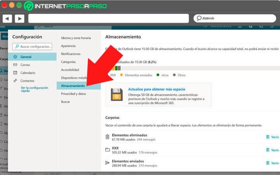Open Idioma y zona horaria settings
The height and width of the screenshot is (175, 280).
coord(76,38)
